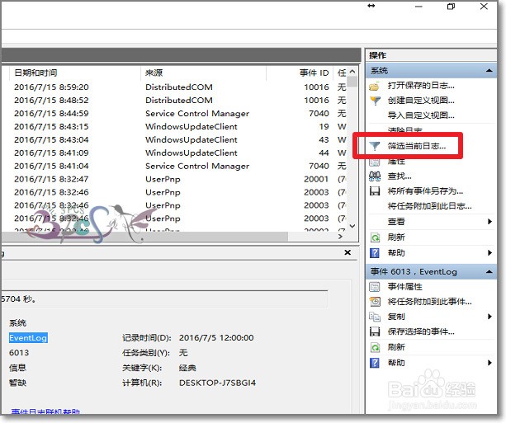The image size is (506, 423).
Task: Click the keyword value 经典
Action: pos(187,368)
